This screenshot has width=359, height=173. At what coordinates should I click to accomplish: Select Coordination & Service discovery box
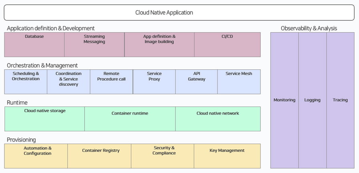tap(69, 82)
